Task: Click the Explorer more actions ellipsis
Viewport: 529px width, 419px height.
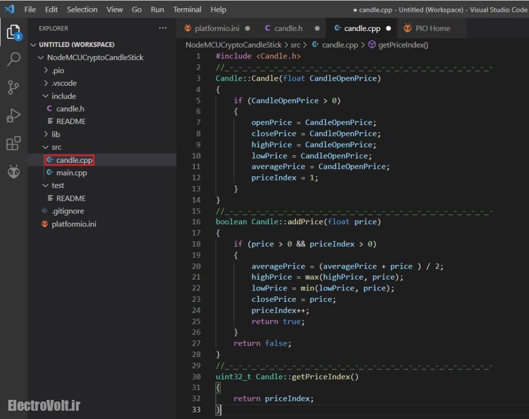Action: tap(163, 28)
